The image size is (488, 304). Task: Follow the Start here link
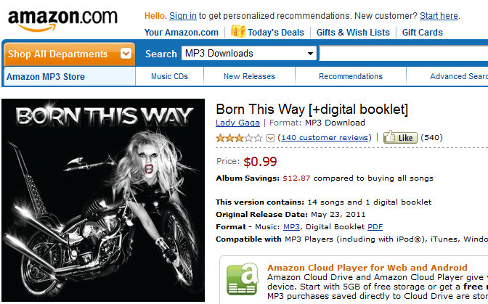(439, 15)
